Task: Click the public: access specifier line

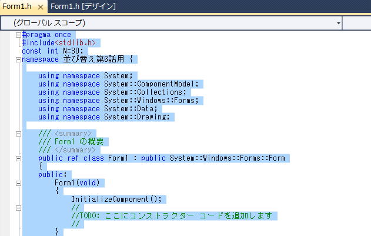Action: [52, 175]
